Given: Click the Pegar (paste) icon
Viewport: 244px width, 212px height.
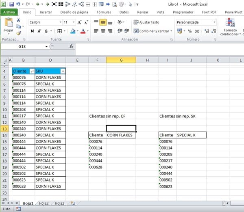Looking at the screenshot, I should (8, 24).
